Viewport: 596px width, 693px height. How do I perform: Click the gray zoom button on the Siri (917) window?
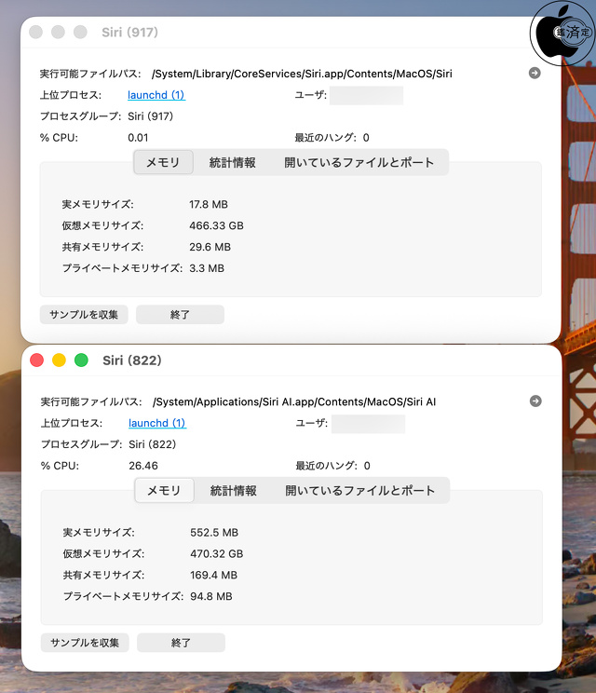[x=80, y=33]
